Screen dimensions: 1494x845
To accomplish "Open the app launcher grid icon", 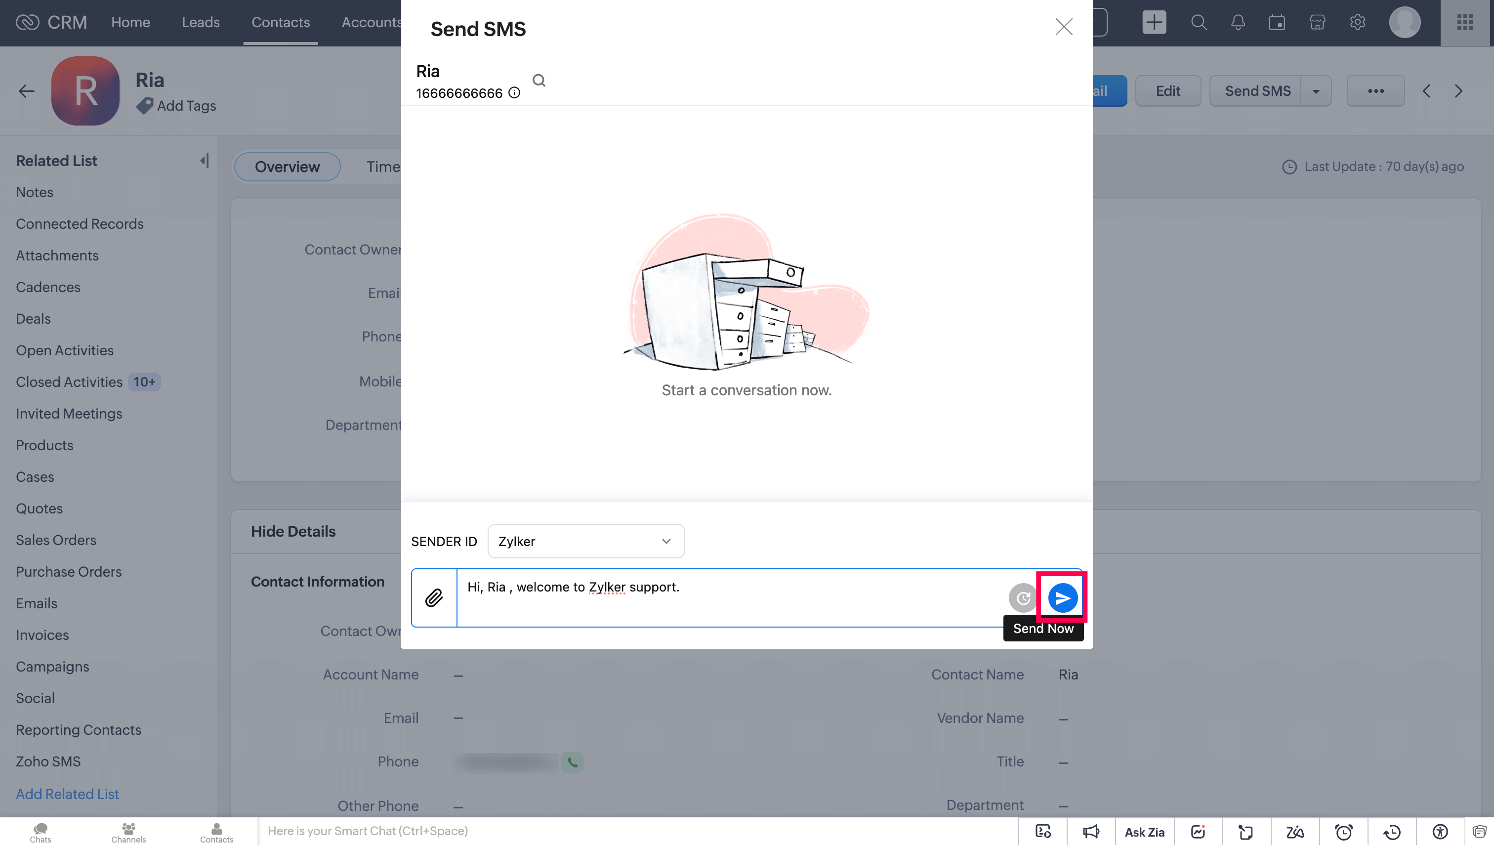I will (x=1465, y=23).
